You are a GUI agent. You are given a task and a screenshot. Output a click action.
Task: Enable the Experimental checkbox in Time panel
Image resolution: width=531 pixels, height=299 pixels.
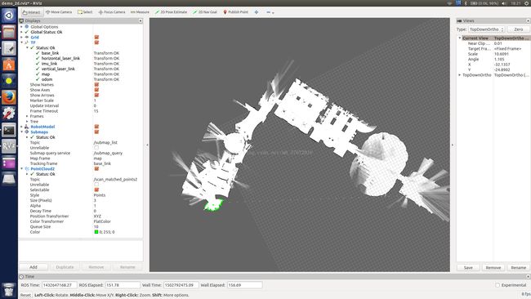498,285
